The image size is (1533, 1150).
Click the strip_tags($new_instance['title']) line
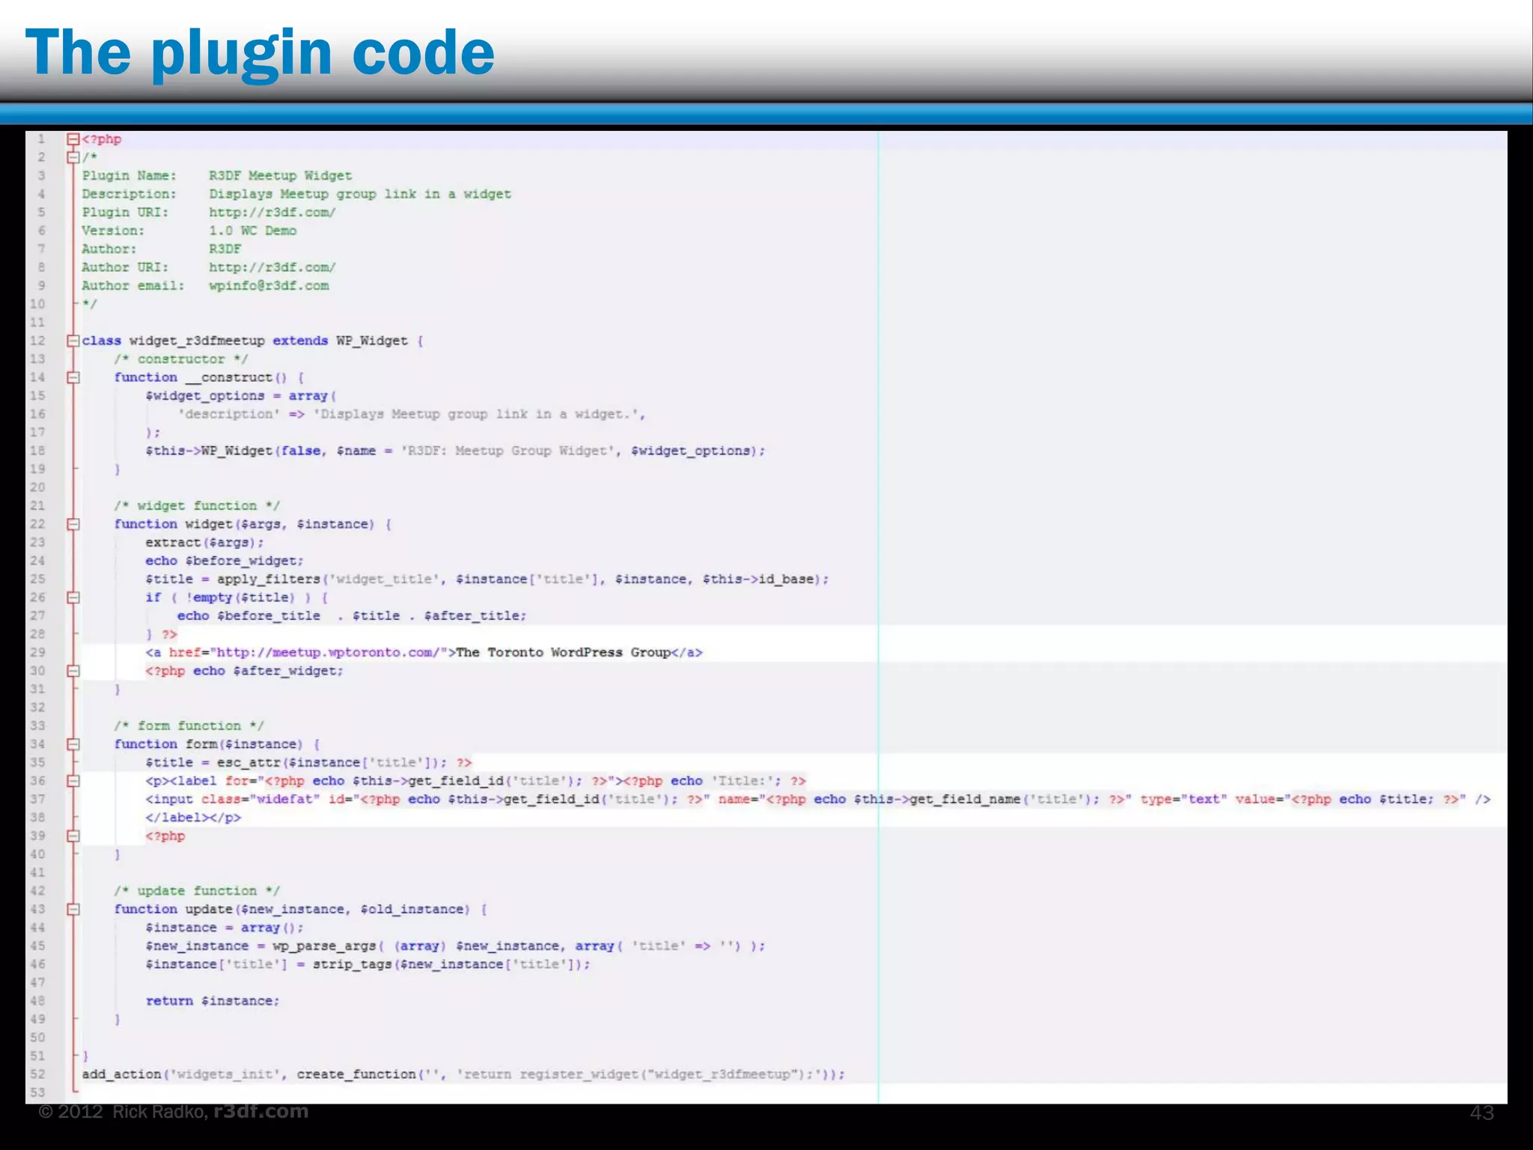pos(368,964)
